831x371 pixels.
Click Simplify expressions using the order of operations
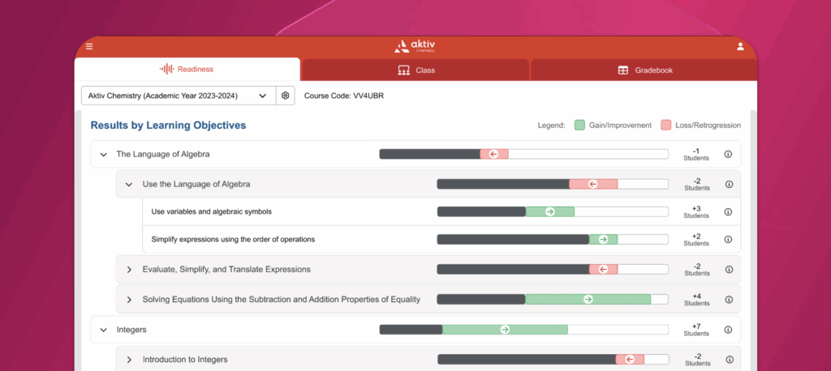point(233,240)
